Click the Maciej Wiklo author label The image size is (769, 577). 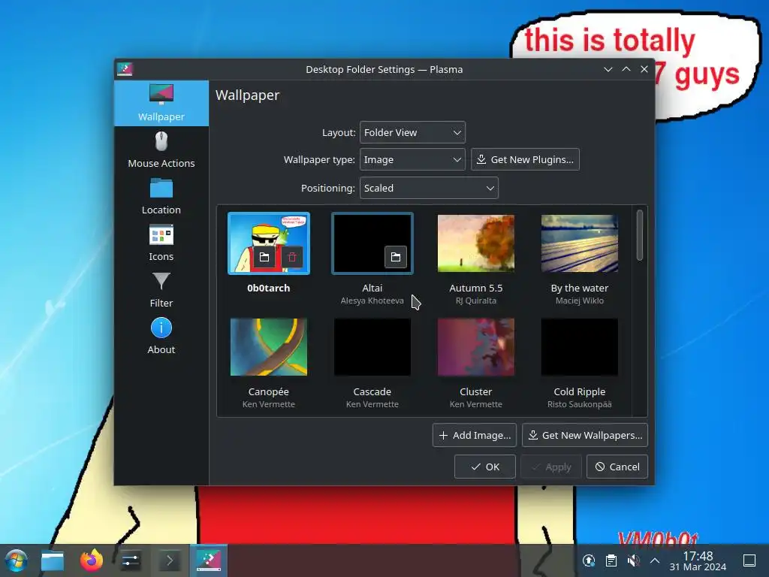point(579,301)
